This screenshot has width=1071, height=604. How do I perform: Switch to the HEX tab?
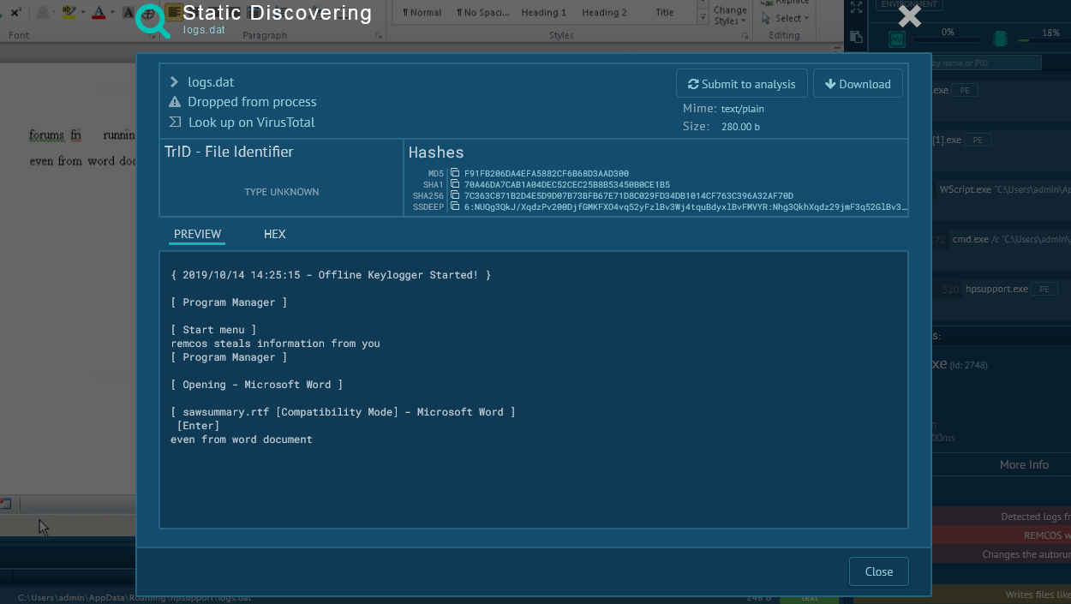(x=274, y=234)
